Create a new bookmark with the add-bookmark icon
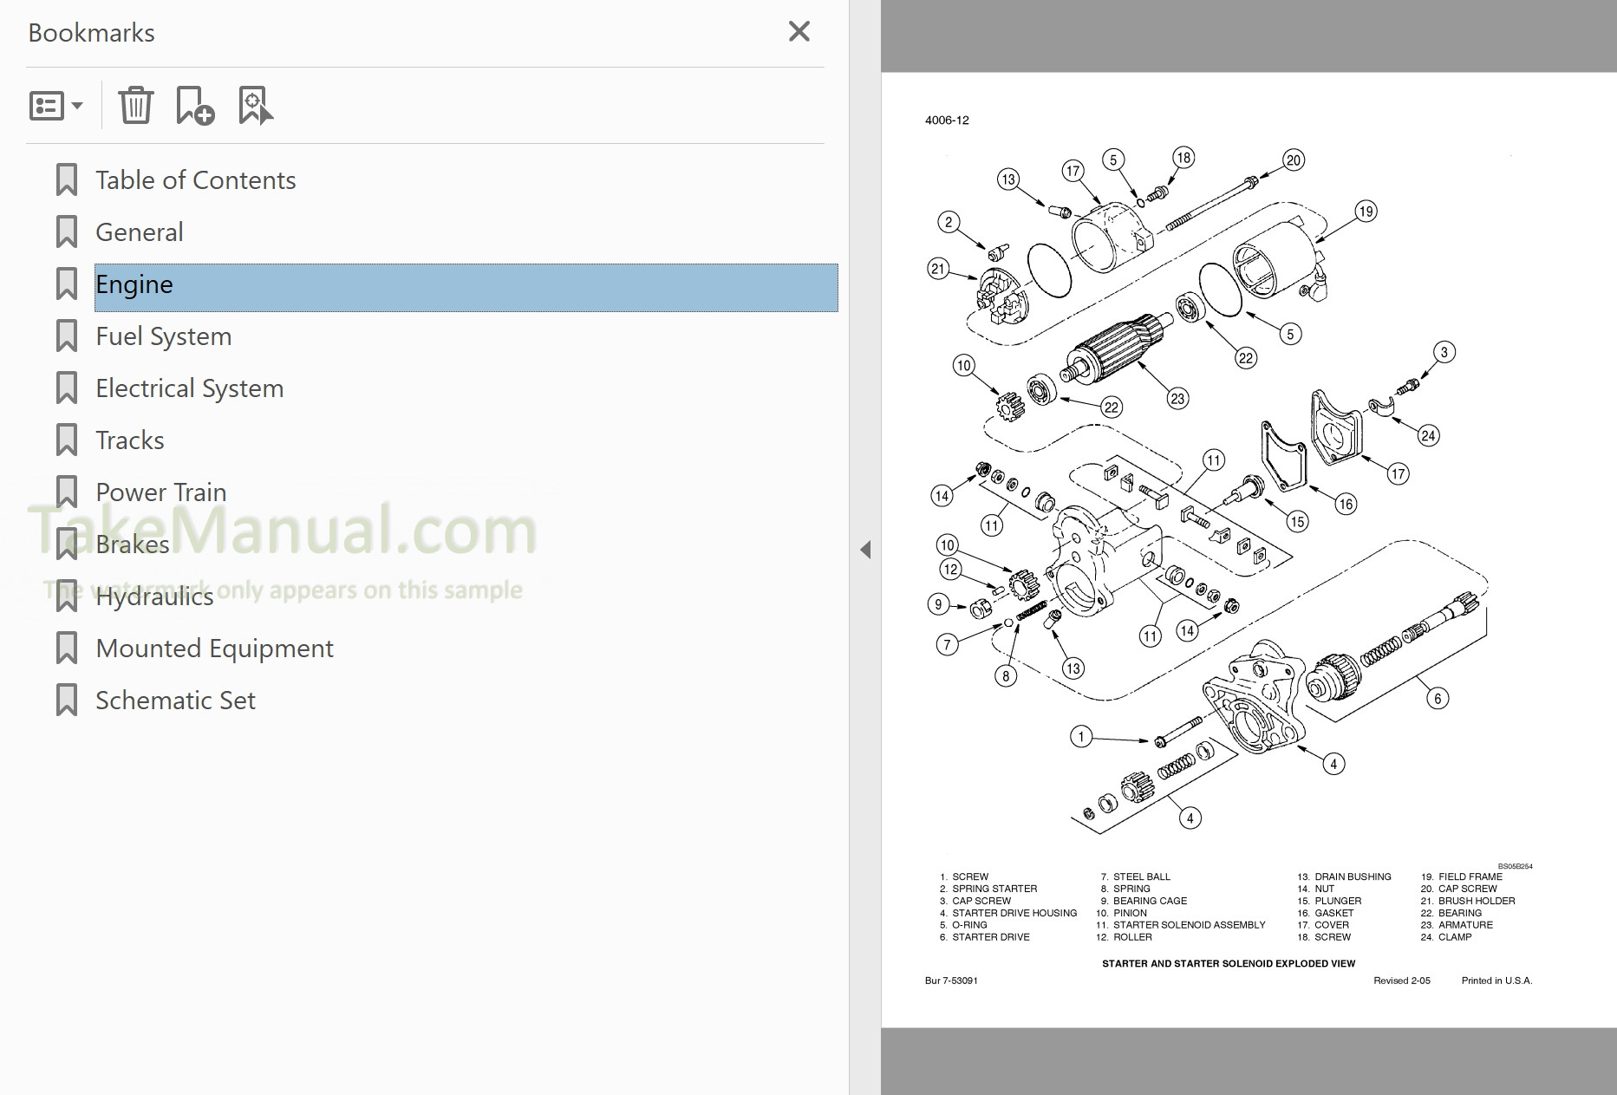The image size is (1617, 1095). pos(192,105)
